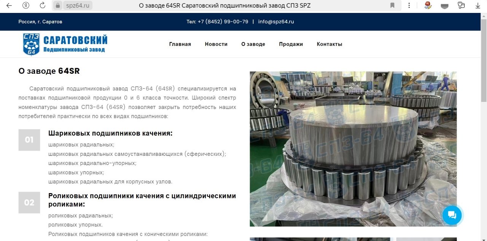Bookmark this page using the bookmark icon
This screenshot has width=487, height=241.
[x=392, y=5]
